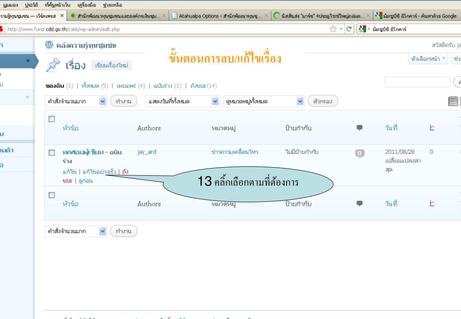Open Google search engine icon in search box

[362, 29]
